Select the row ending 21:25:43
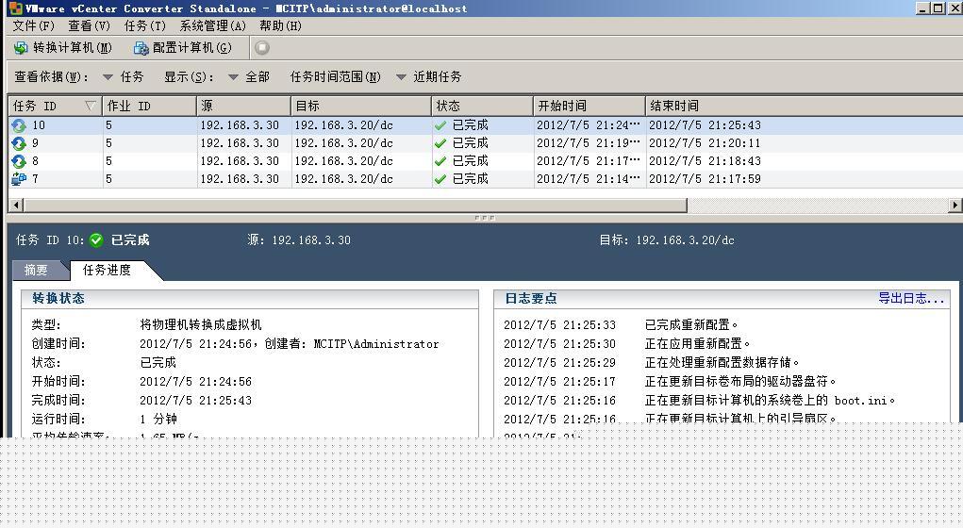 pyautogui.click(x=485, y=125)
